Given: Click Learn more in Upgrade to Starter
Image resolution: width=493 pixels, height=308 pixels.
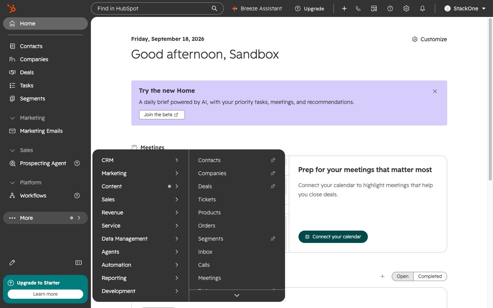Looking at the screenshot, I should coord(45,294).
